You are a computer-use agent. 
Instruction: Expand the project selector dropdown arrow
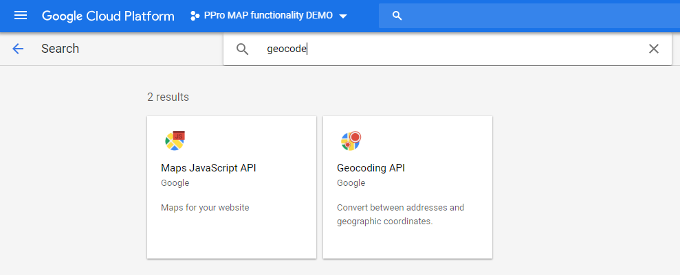coord(343,16)
